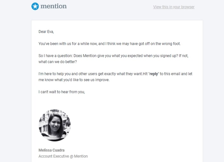Click the blue Mention star logo icon
224x162 pixels.
click(x=35, y=6)
